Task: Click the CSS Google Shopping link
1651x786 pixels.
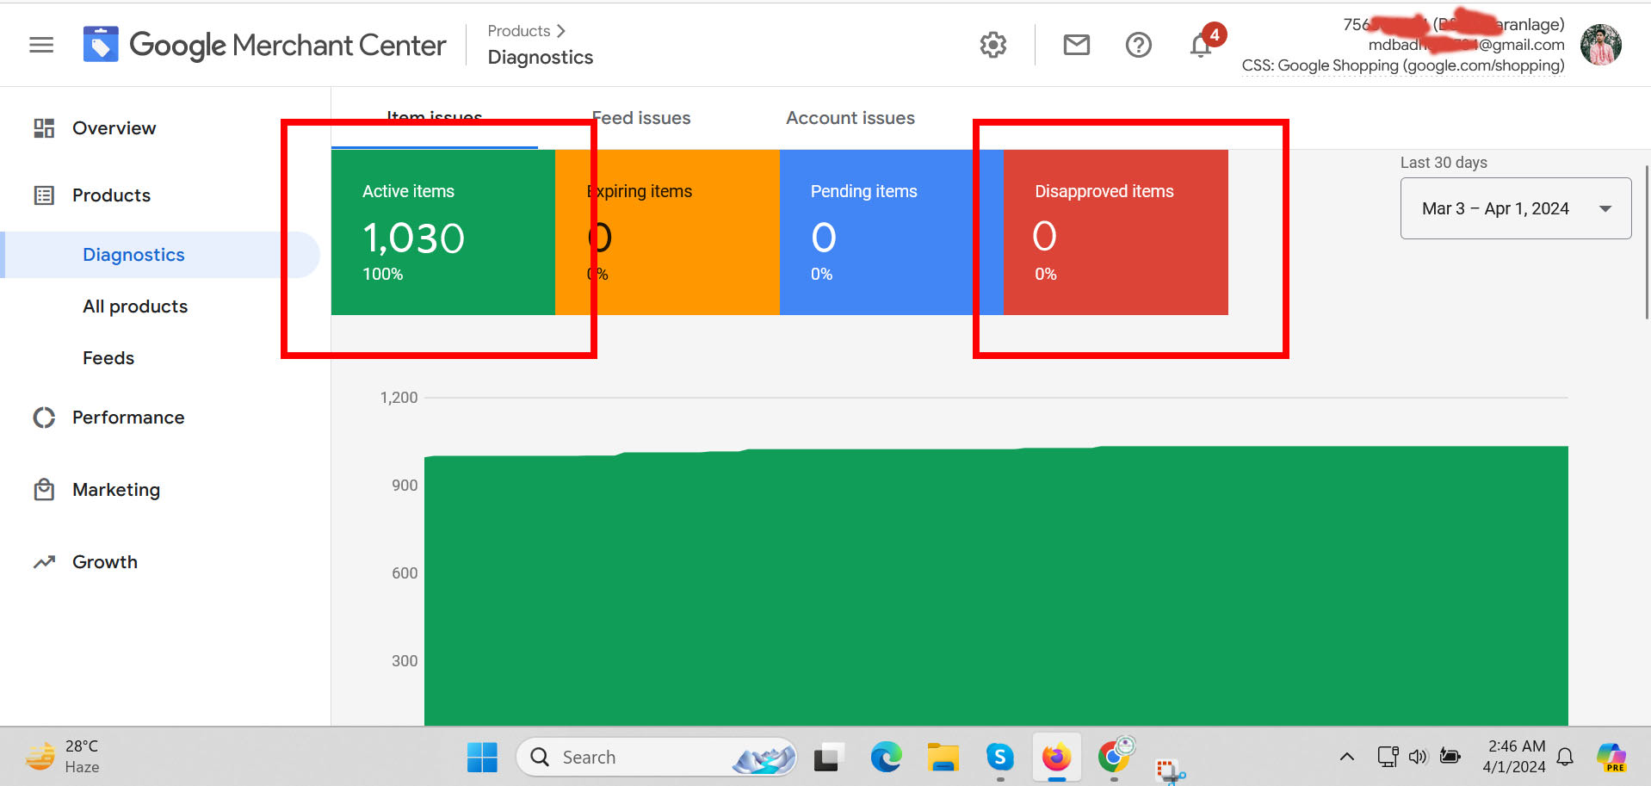Action: click(1403, 65)
